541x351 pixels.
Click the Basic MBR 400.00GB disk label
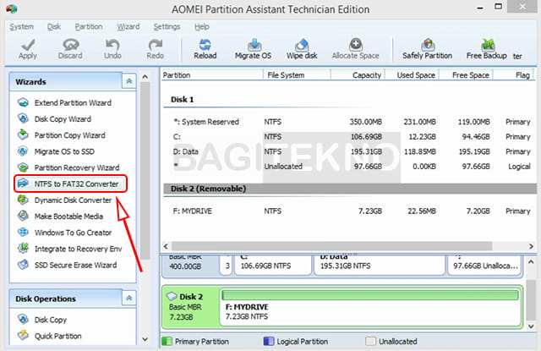pos(190,265)
